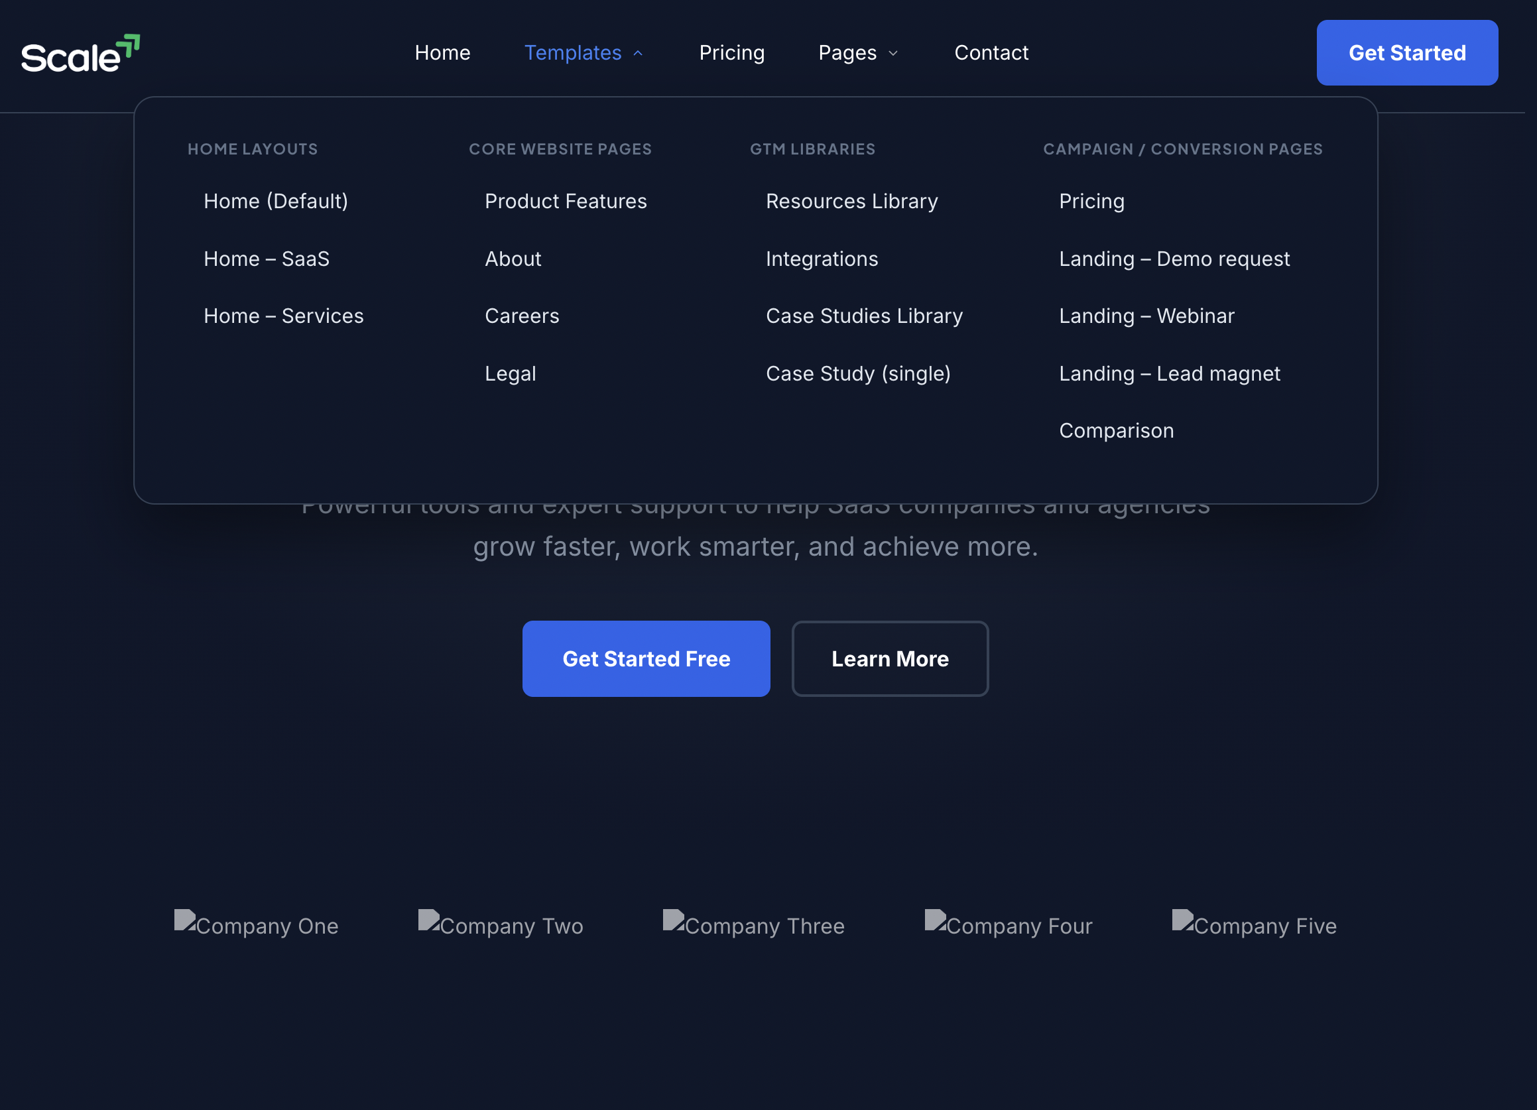Click the Company Two logo image

(501, 926)
